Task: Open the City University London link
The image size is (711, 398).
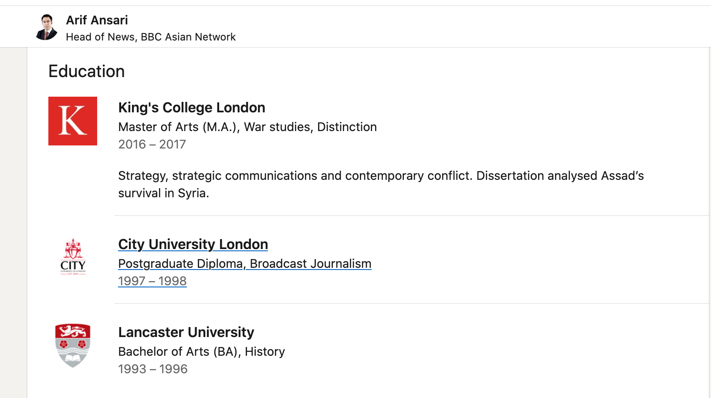Action: (193, 244)
